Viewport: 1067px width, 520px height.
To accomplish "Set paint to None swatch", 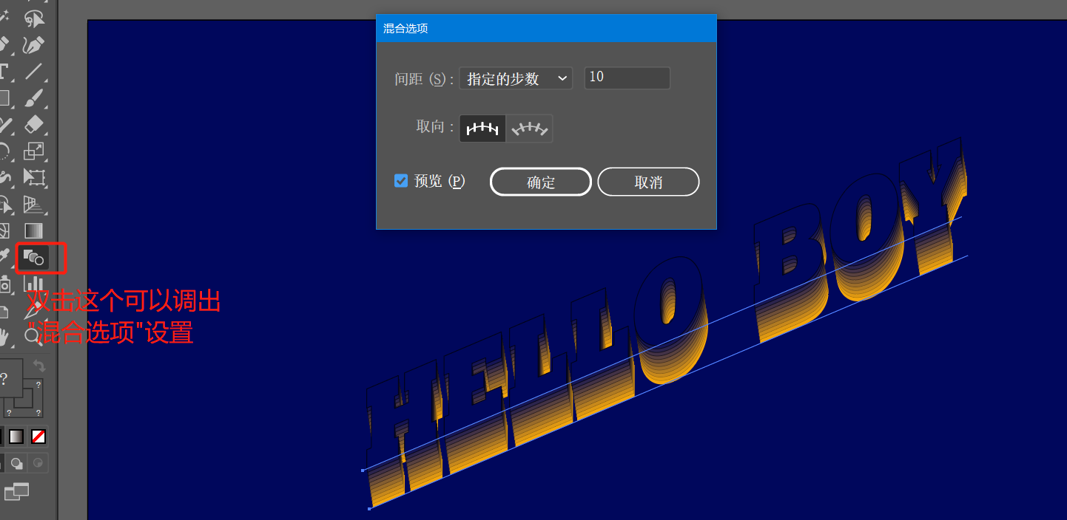I will [x=38, y=437].
